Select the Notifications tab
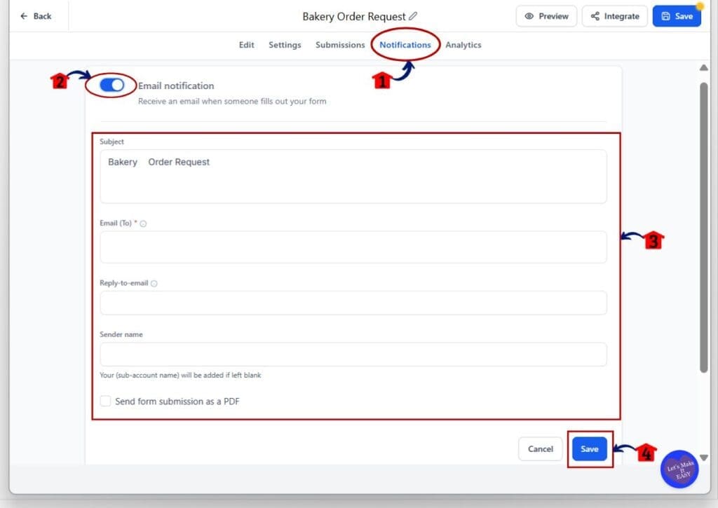 tap(405, 45)
